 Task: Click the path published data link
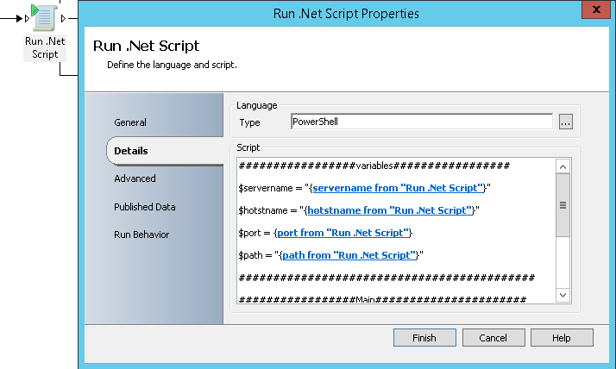point(349,255)
